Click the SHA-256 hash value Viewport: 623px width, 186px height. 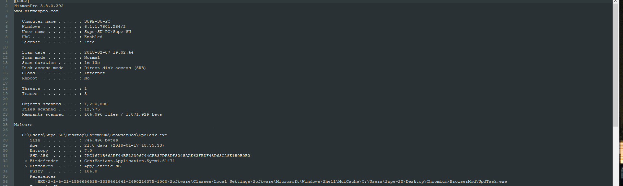click(167, 156)
